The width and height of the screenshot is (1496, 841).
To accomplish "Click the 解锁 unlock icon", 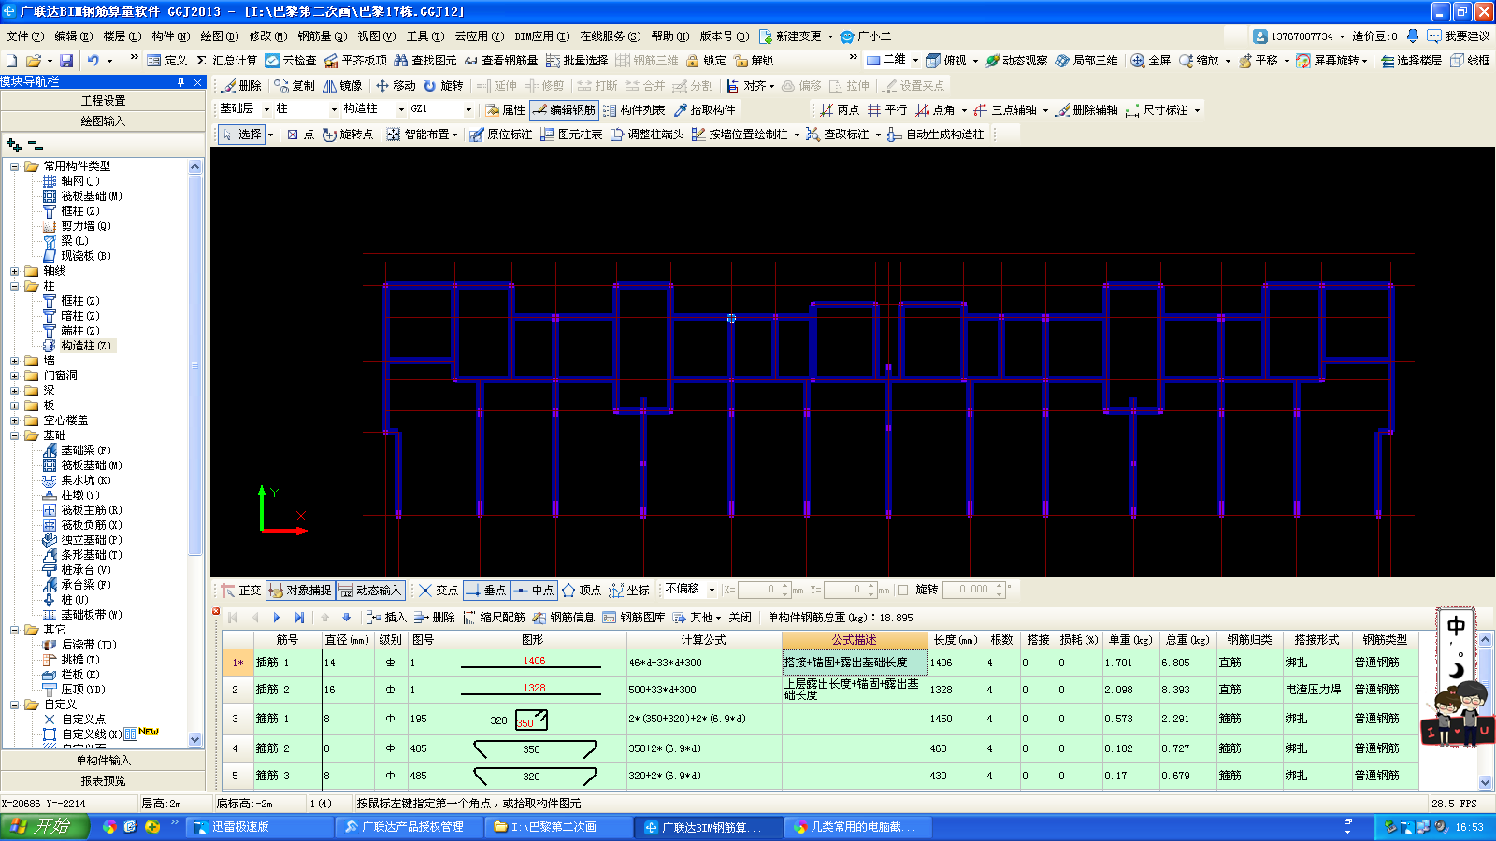I will pos(754,60).
